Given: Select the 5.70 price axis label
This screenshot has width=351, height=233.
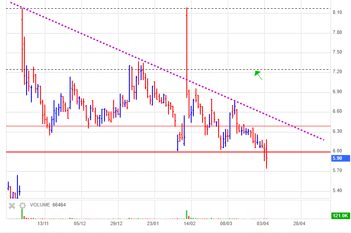Looking at the screenshot, I should (337, 171).
